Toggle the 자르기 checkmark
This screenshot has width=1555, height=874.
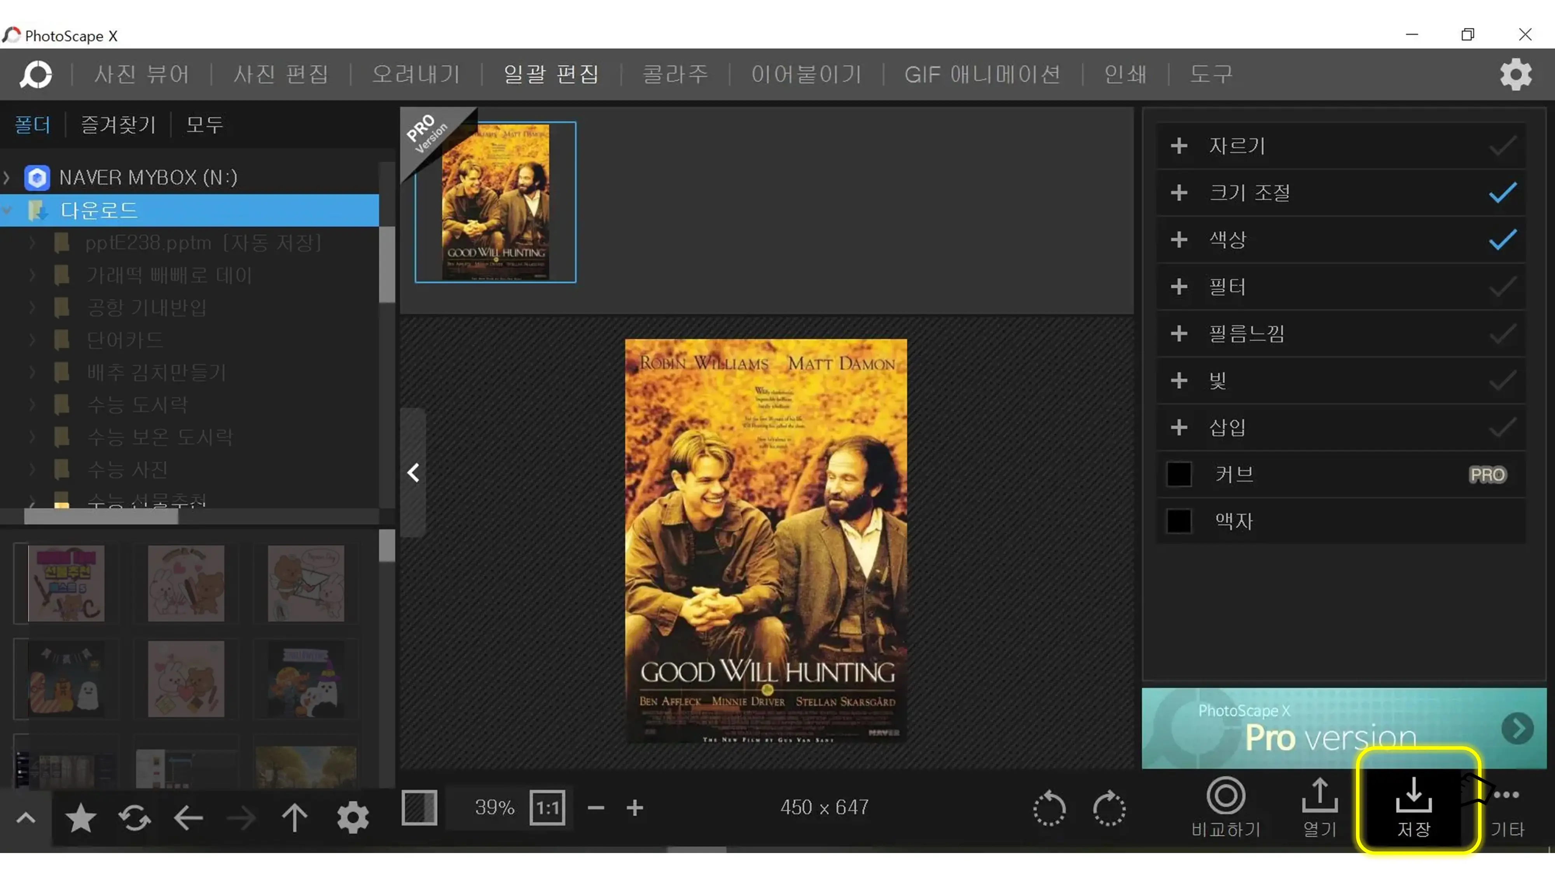(x=1502, y=146)
